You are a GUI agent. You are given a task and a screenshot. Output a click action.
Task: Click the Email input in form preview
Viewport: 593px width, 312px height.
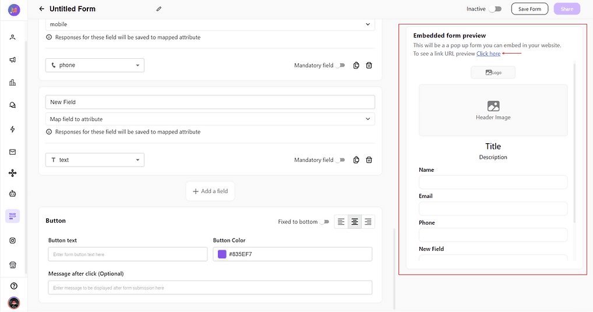coord(493,208)
